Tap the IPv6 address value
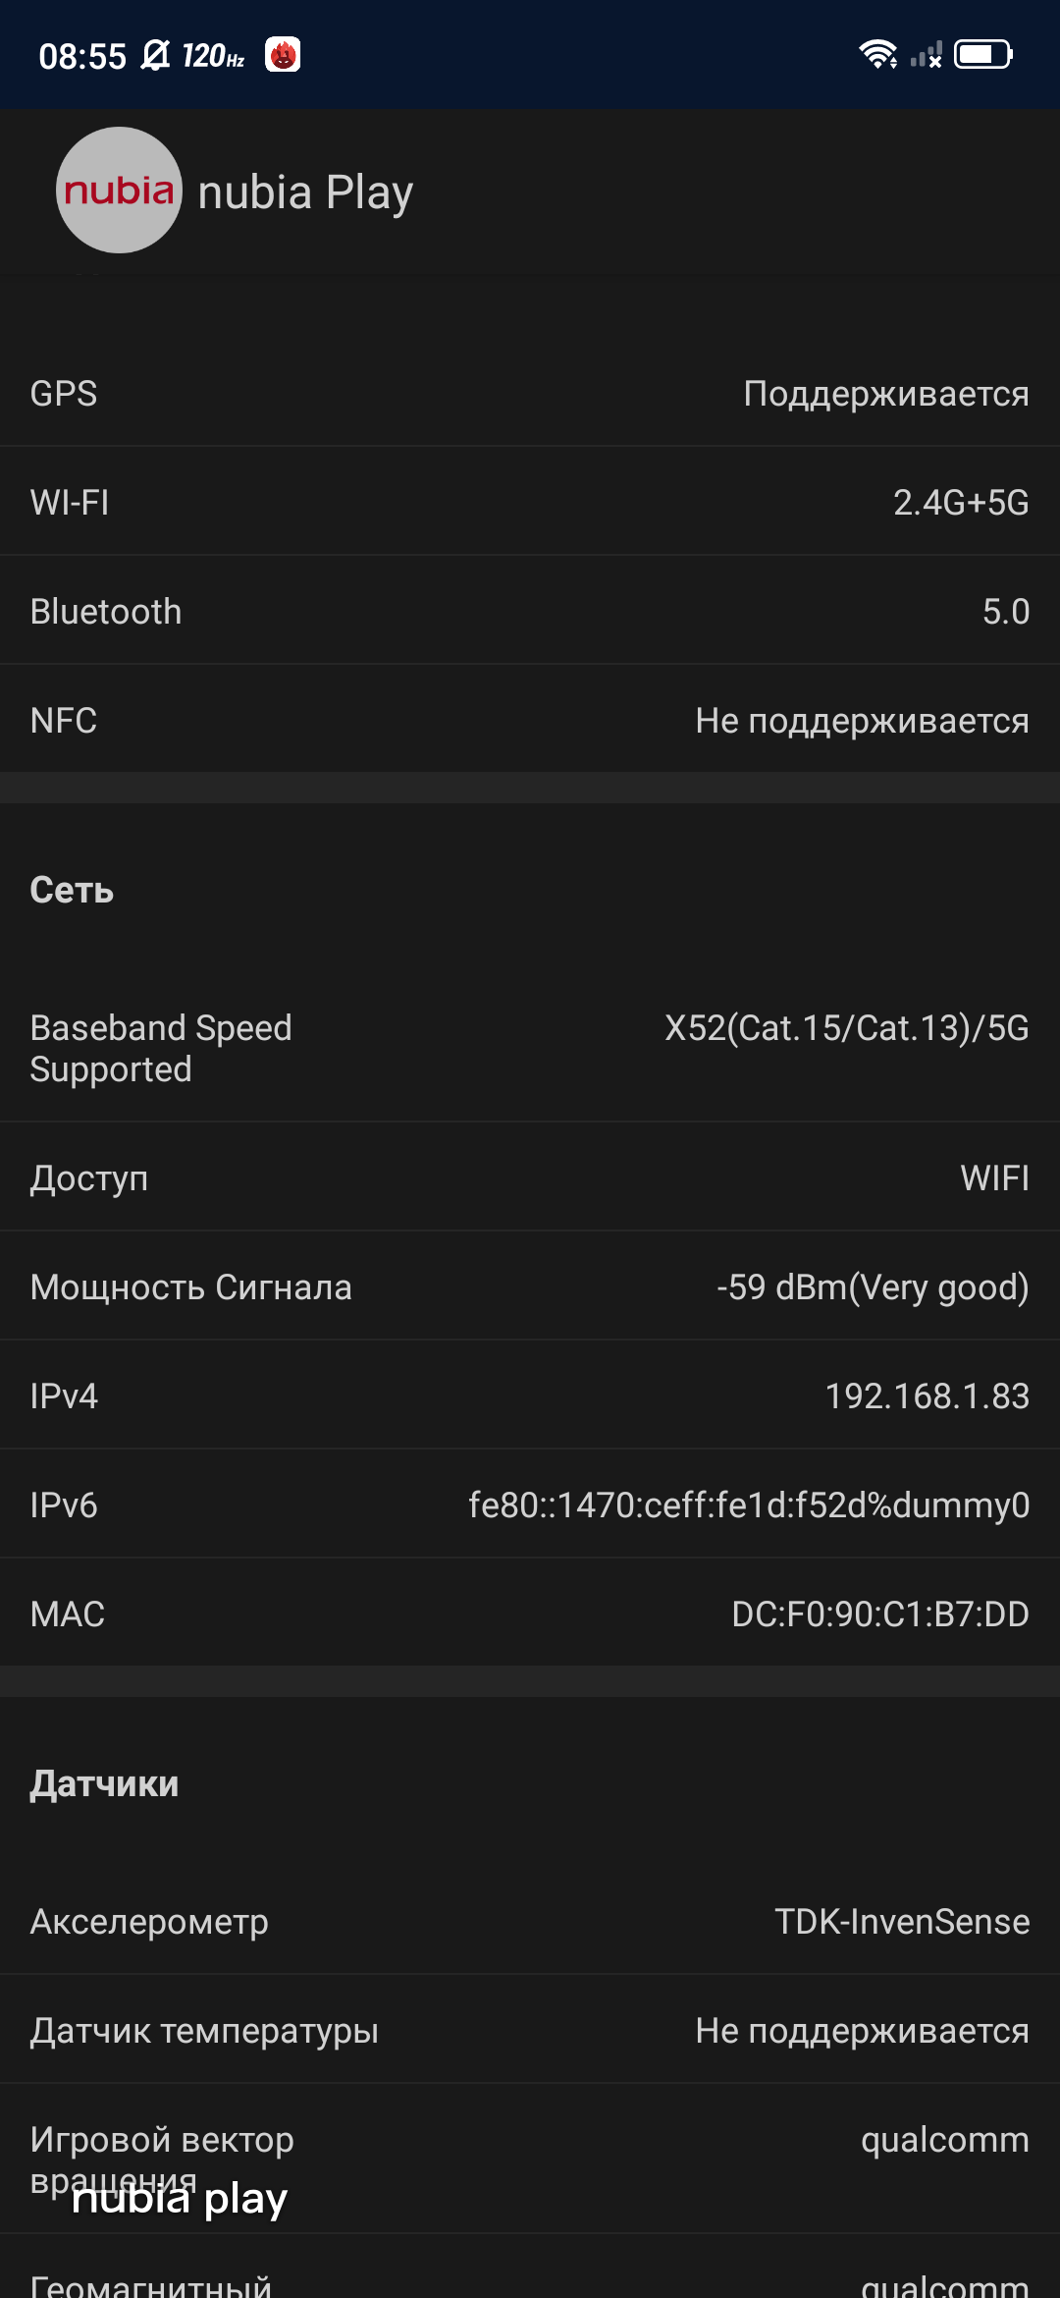The width and height of the screenshot is (1060, 2298). point(749,1505)
